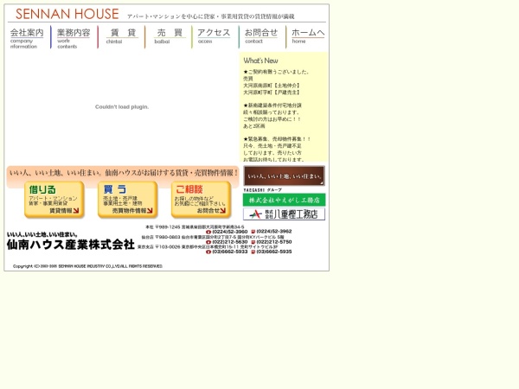This screenshot has width=519, height=389.
Task: Click the Copyright SENNAN HOUSE INDUSTRY text
Action: point(87,266)
